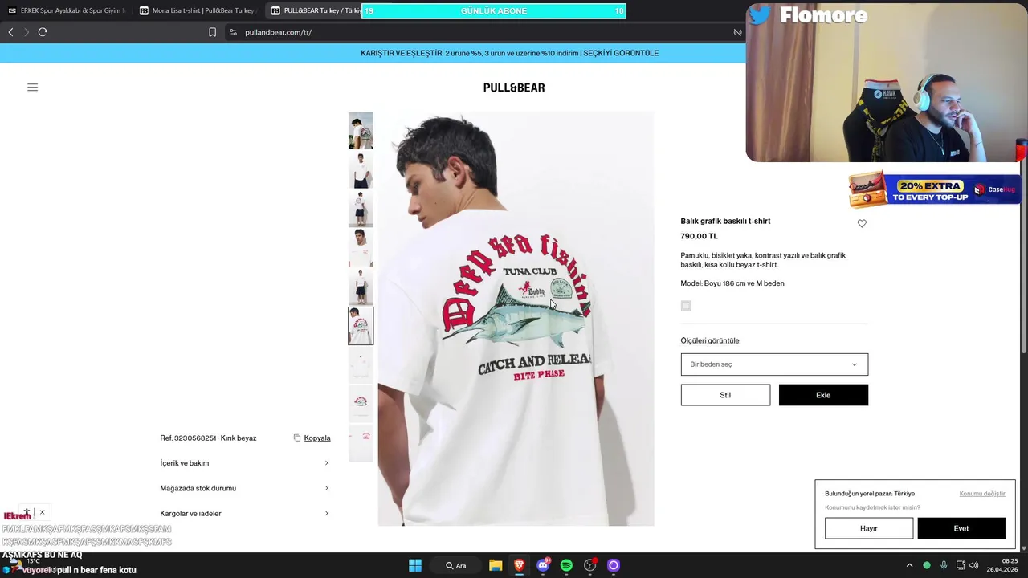This screenshot has height=578, width=1028.
Task: Click the browser back arrow
Action: (10, 32)
